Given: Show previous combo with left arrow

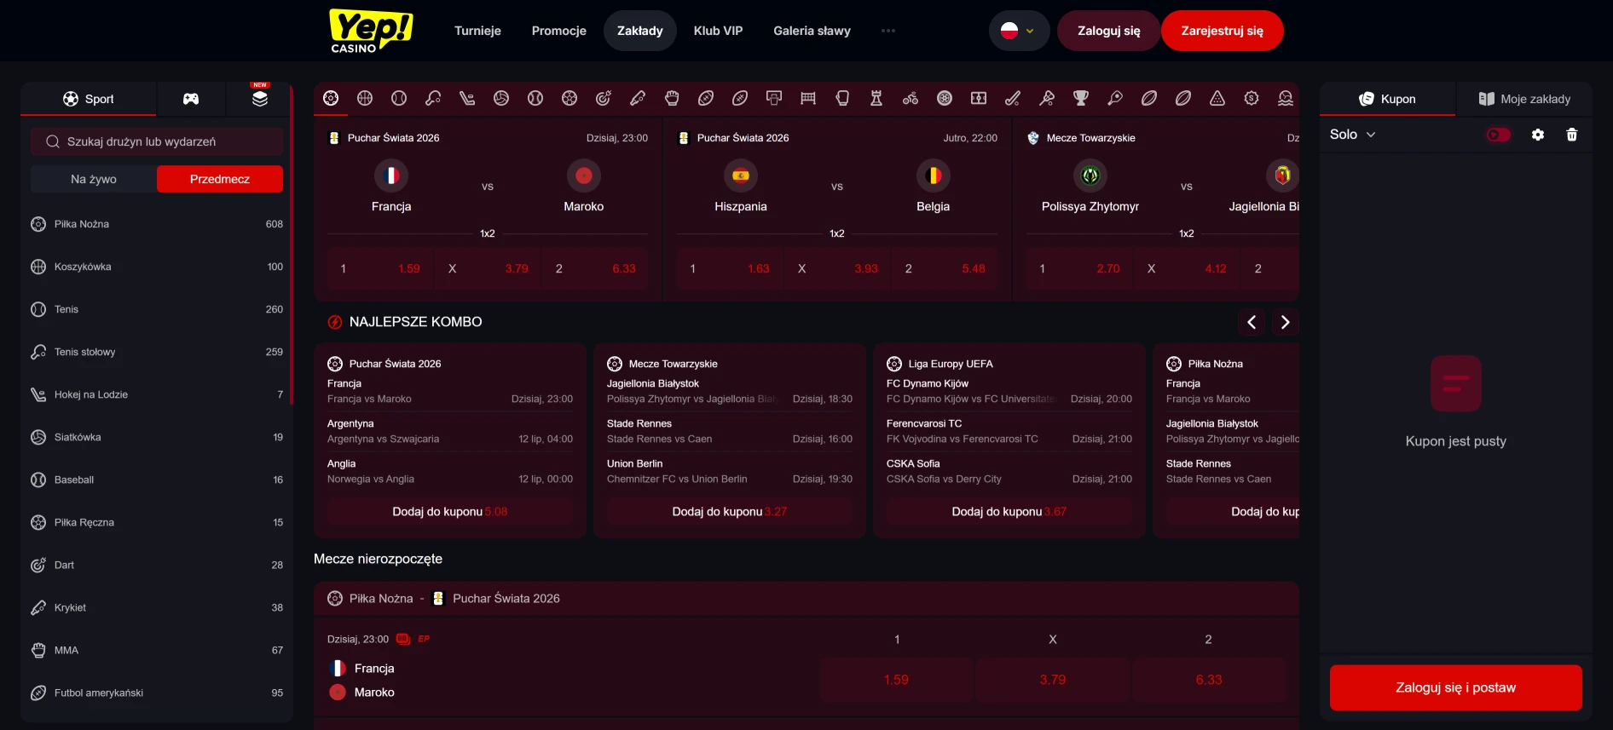Looking at the screenshot, I should 1252,322.
